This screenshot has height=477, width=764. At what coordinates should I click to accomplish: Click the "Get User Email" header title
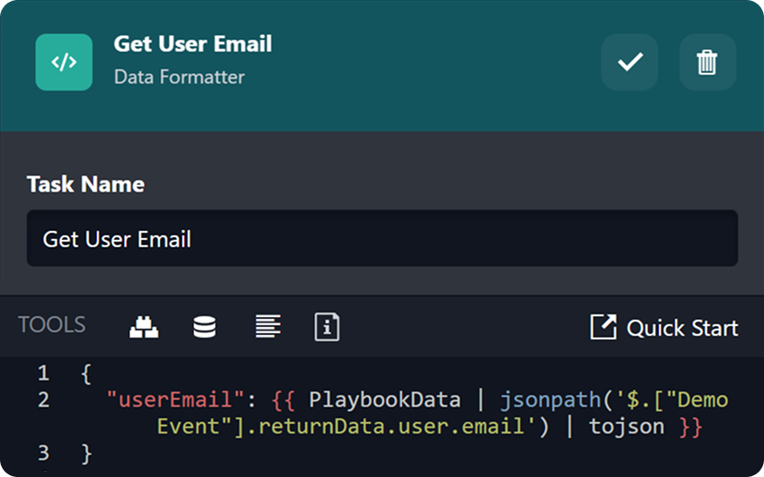point(192,44)
